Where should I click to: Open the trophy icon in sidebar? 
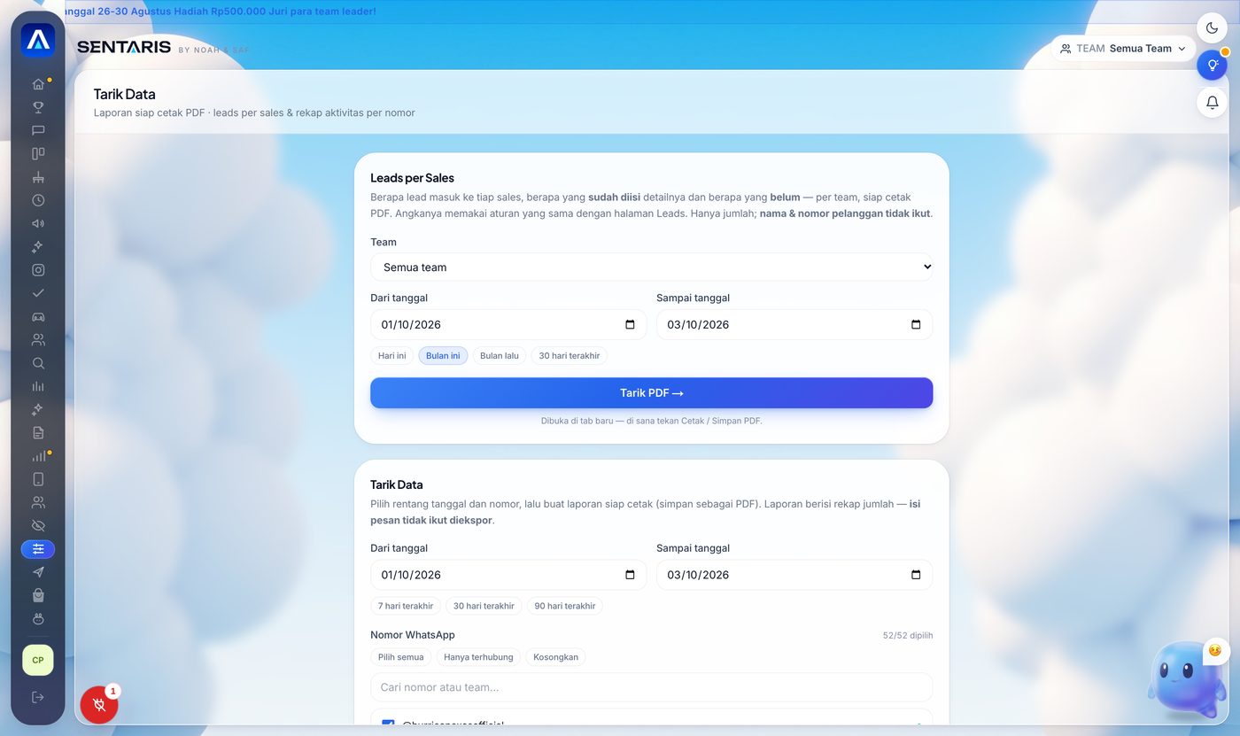click(x=38, y=107)
